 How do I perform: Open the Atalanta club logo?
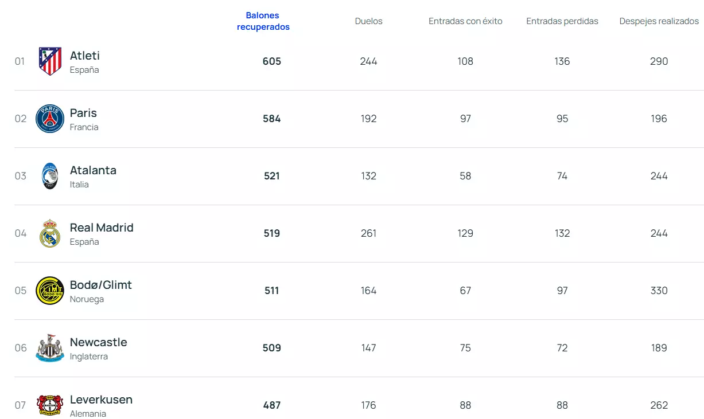click(50, 176)
